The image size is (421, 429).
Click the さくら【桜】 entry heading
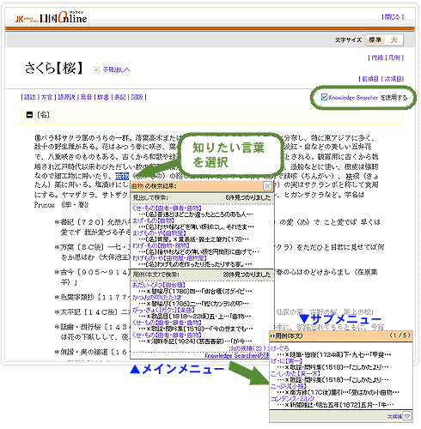click(53, 69)
